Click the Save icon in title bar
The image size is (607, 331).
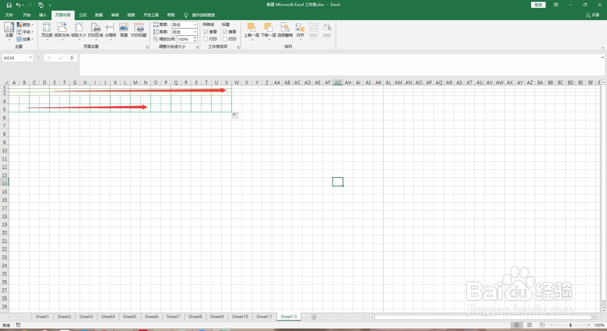coord(9,5)
